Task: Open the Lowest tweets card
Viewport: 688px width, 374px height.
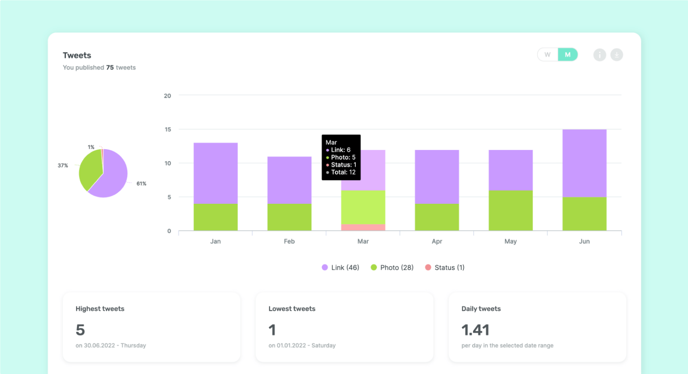Action: click(344, 327)
